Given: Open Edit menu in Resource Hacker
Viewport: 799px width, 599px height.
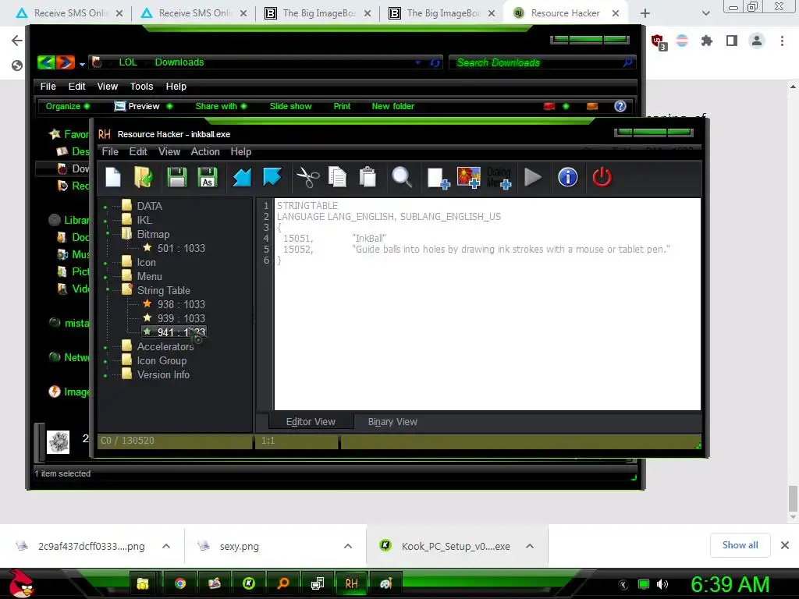Looking at the screenshot, I should point(138,152).
